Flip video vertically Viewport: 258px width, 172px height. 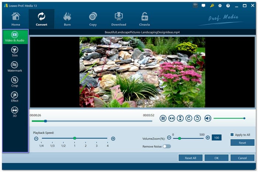point(180,118)
